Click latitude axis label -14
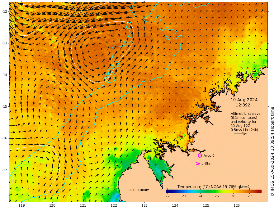This screenshot has height=211, width=274. [x=5, y=75]
